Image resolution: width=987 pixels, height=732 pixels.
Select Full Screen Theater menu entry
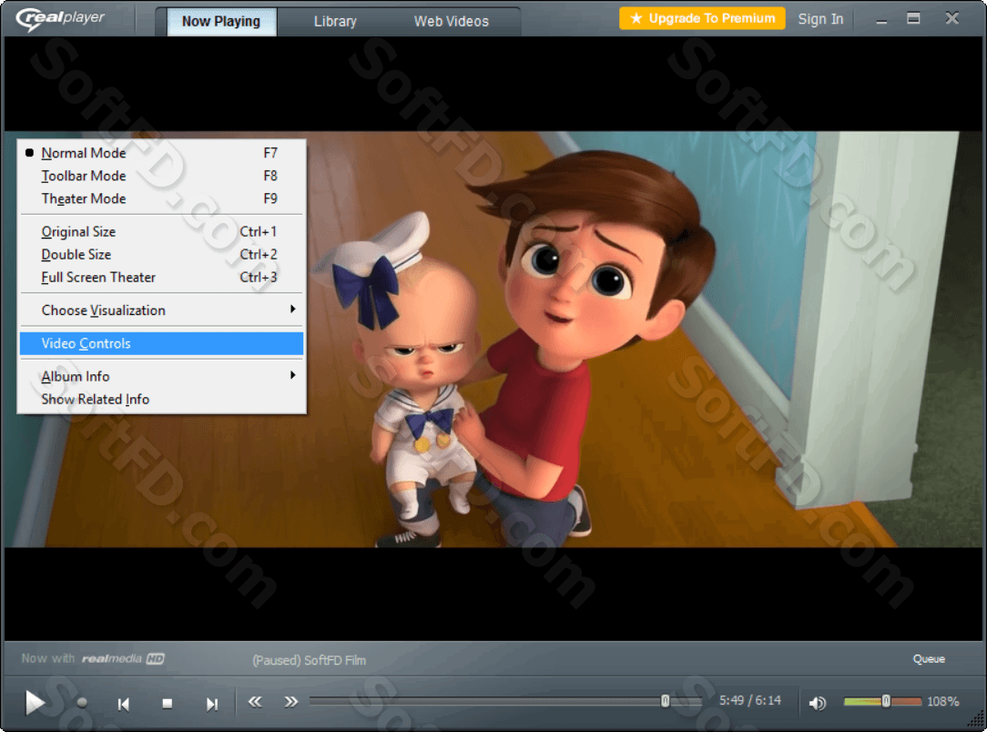click(x=162, y=277)
